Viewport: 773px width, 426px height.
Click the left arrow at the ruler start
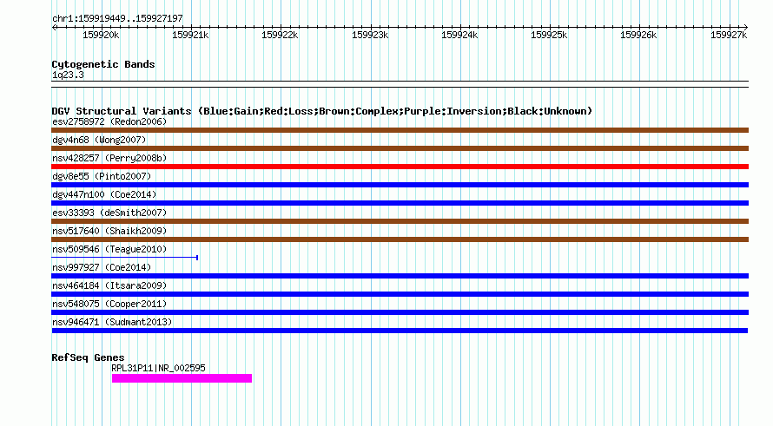(x=54, y=27)
